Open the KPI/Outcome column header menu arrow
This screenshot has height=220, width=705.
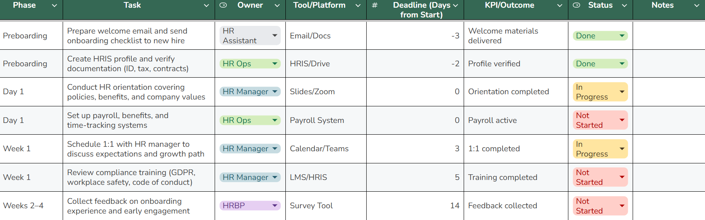point(559,5)
